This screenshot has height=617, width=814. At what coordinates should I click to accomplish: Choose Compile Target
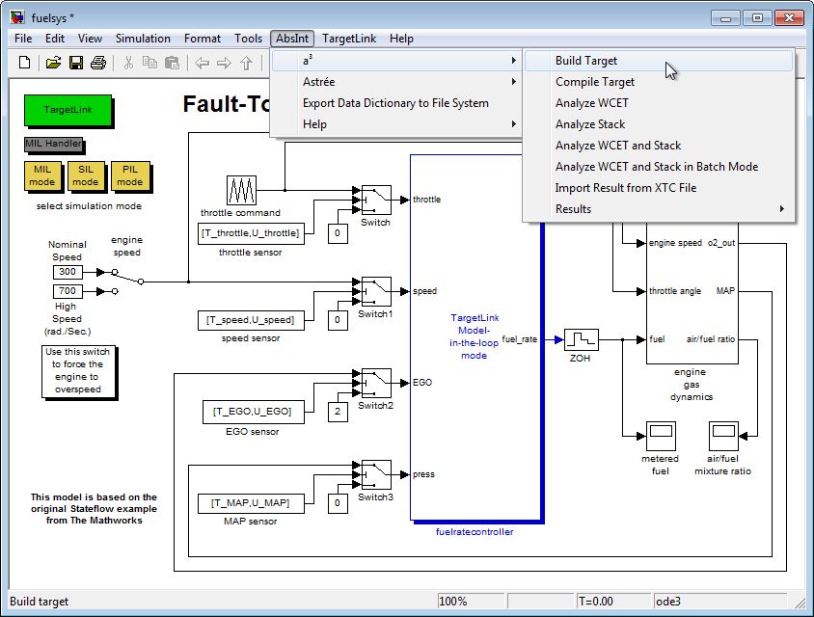[x=659, y=82]
